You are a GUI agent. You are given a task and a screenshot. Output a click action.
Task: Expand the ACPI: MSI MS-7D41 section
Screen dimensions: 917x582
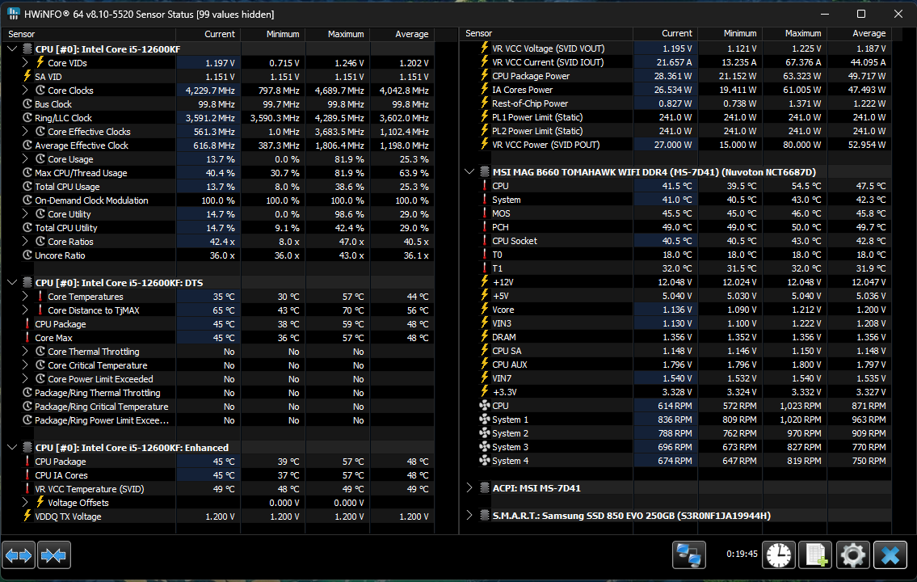click(469, 488)
